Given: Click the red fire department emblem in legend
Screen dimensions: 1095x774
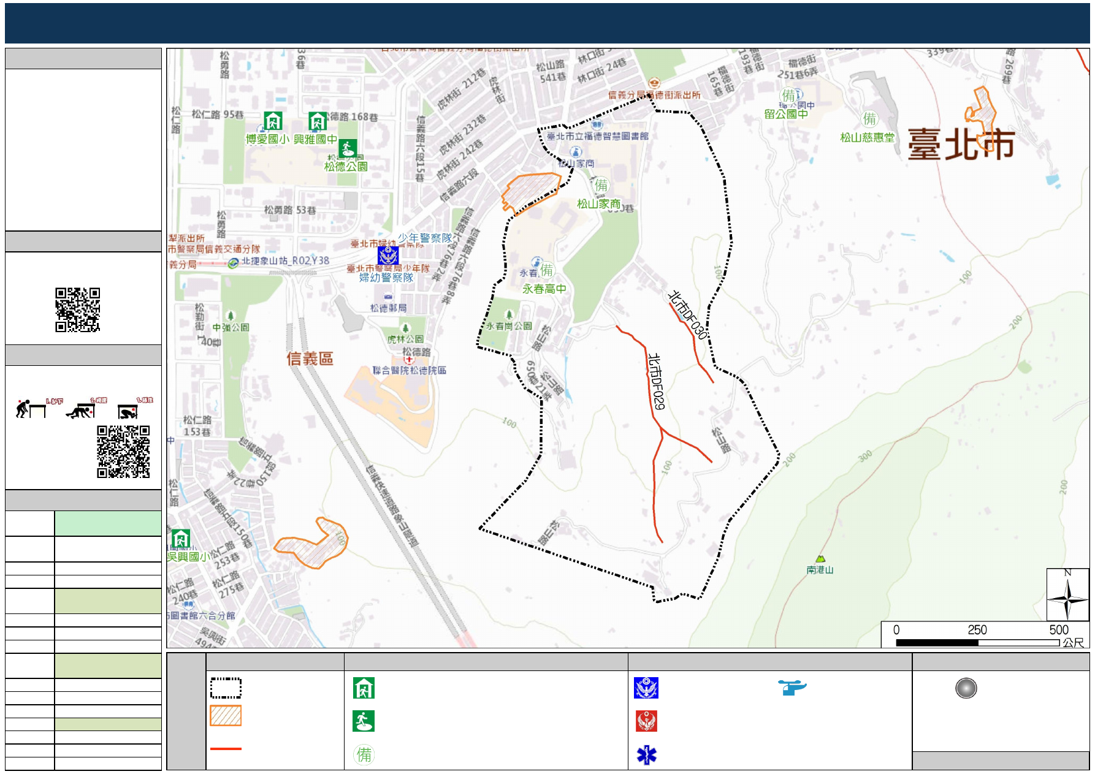Looking at the screenshot, I should tap(646, 721).
